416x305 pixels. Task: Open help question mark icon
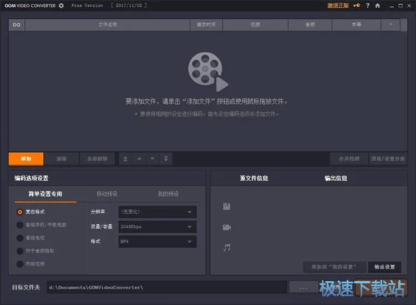click(368, 6)
